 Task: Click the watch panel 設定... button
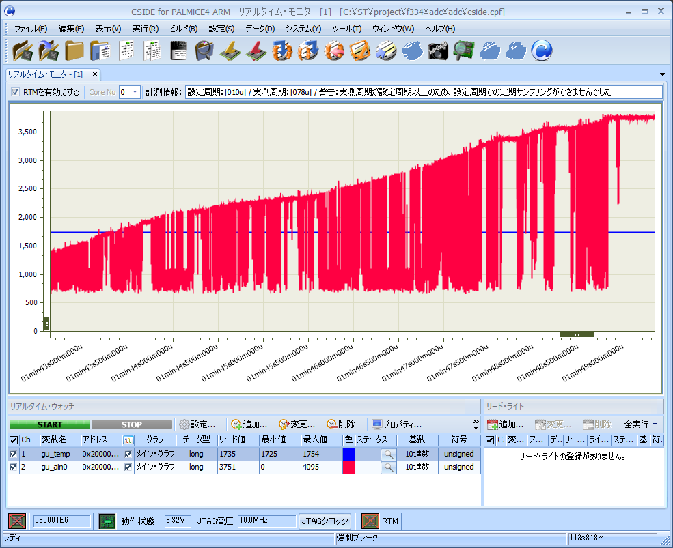(x=198, y=424)
